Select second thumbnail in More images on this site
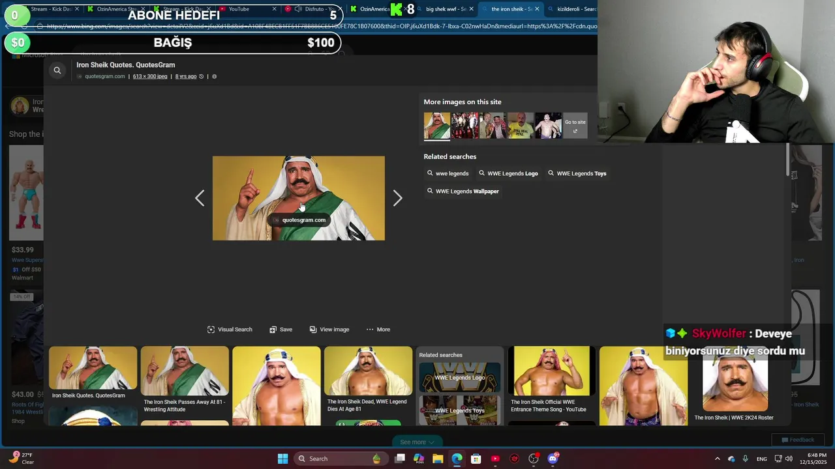Image resolution: width=835 pixels, height=469 pixels. pos(464,126)
